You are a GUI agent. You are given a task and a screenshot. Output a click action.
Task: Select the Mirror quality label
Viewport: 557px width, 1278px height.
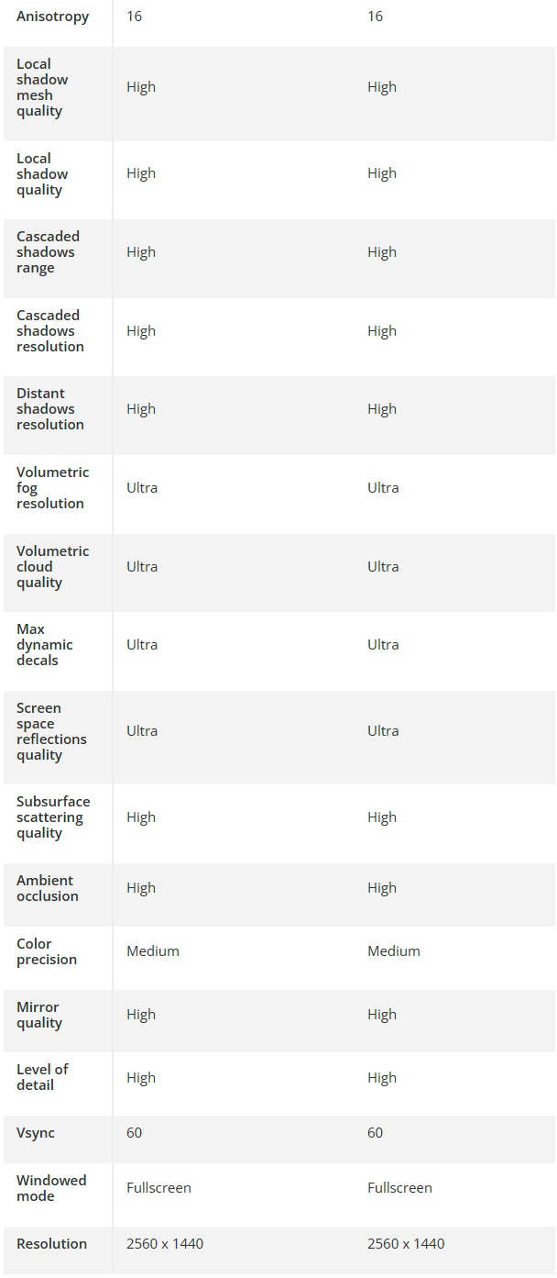coord(39,1015)
